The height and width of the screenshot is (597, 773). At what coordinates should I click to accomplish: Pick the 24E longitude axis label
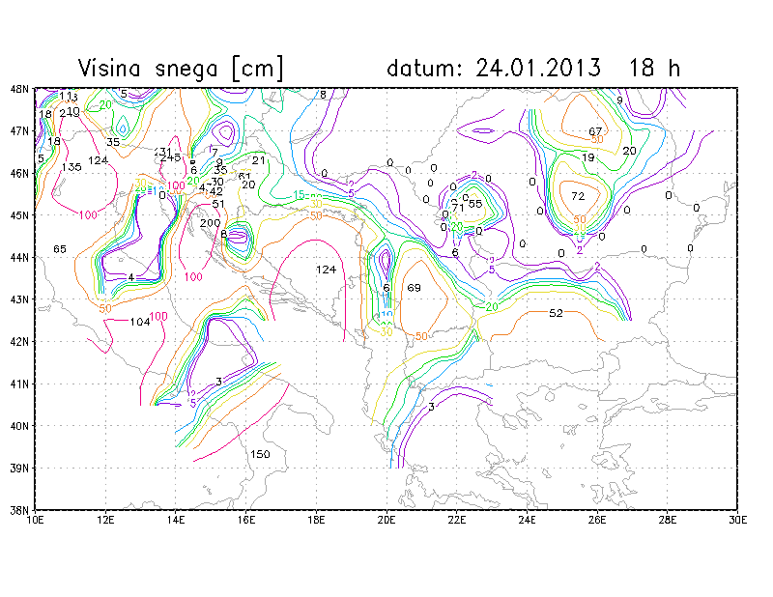click(x=527, y=520)
